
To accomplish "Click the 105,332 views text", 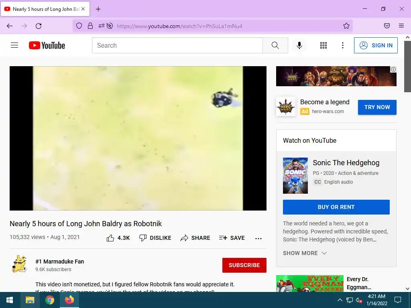I will coord(27,237).
